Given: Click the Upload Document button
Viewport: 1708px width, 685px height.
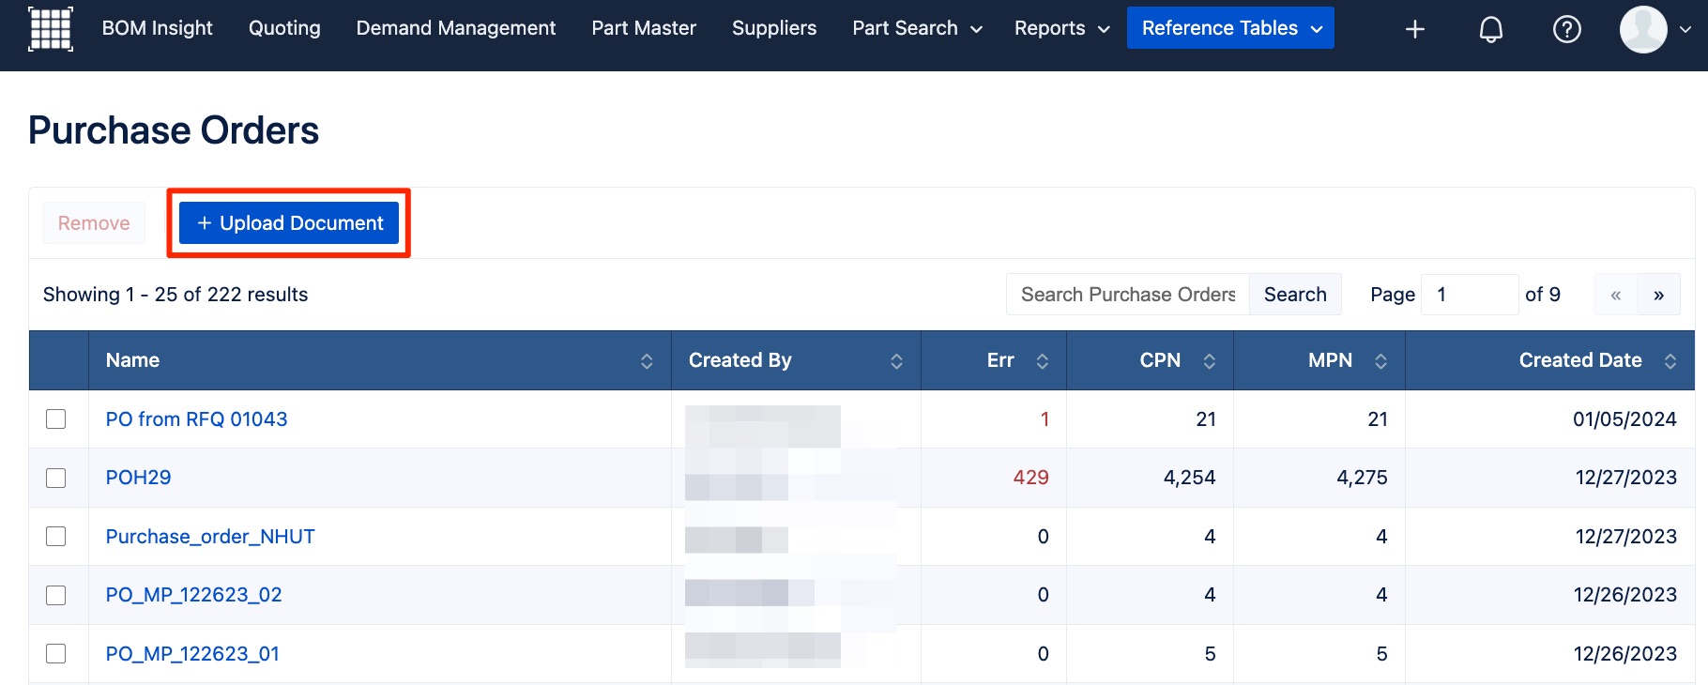Looking at the screenshot, I should [289, 223].
